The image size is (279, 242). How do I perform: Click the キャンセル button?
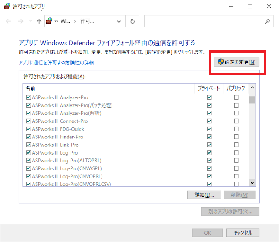tap(242, 232)
